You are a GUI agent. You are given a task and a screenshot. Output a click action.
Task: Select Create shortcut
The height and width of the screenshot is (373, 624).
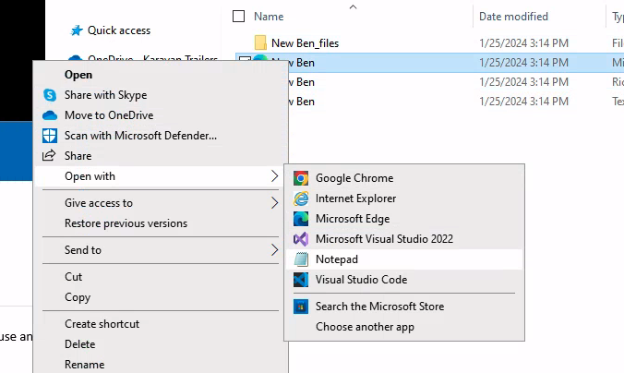(x=102, y=324)
